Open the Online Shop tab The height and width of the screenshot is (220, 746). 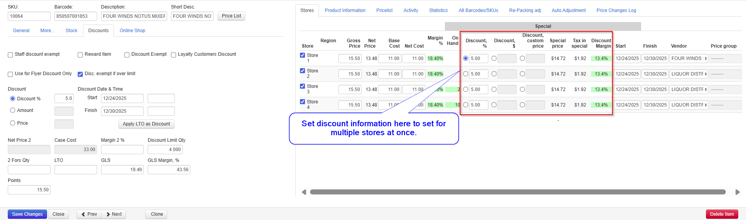coord(132,31)
